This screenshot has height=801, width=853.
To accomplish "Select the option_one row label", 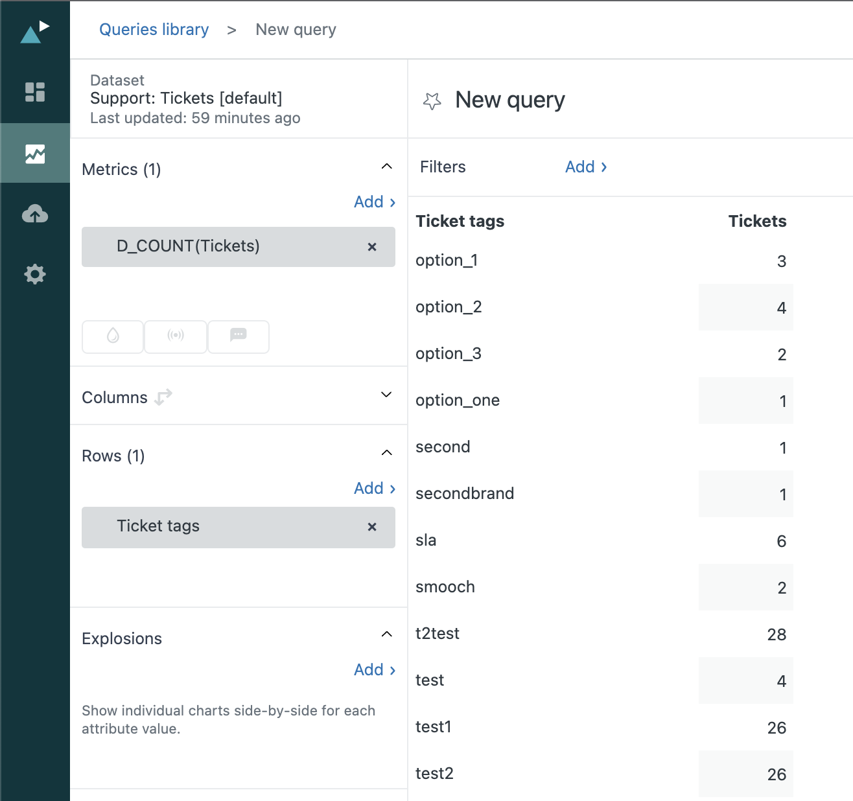I will point(458,400).
